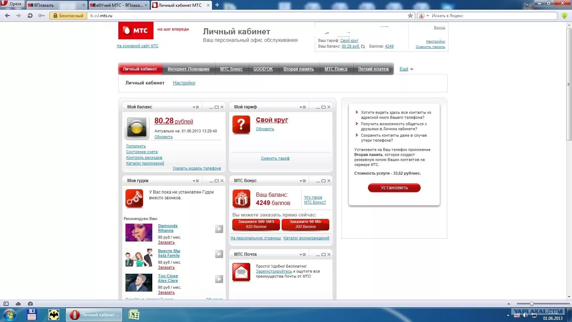Click the Opera download arrow icon
572x322 pixels.
pos(564,16)
